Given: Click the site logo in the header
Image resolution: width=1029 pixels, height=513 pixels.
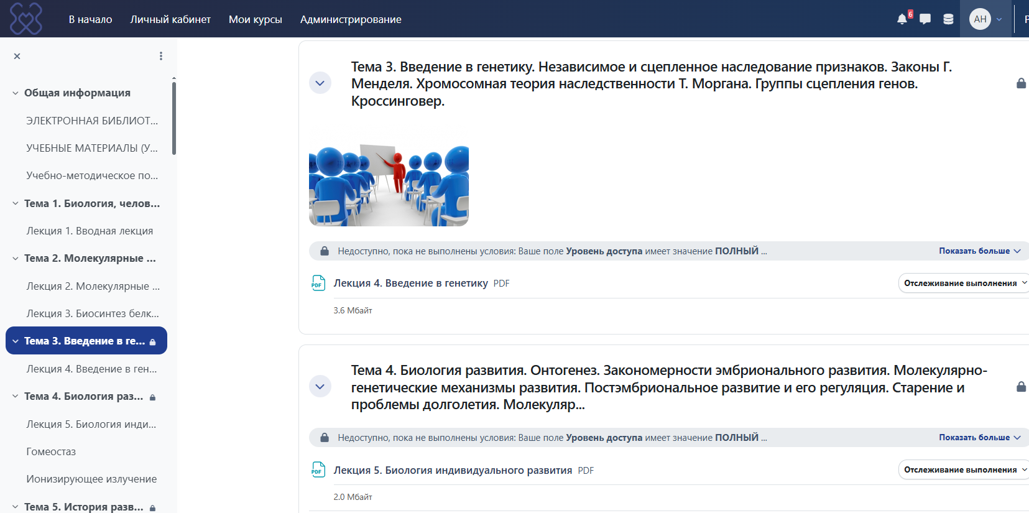Looking at the screenshot, I should pyautogui.click(x=26, y=19).
